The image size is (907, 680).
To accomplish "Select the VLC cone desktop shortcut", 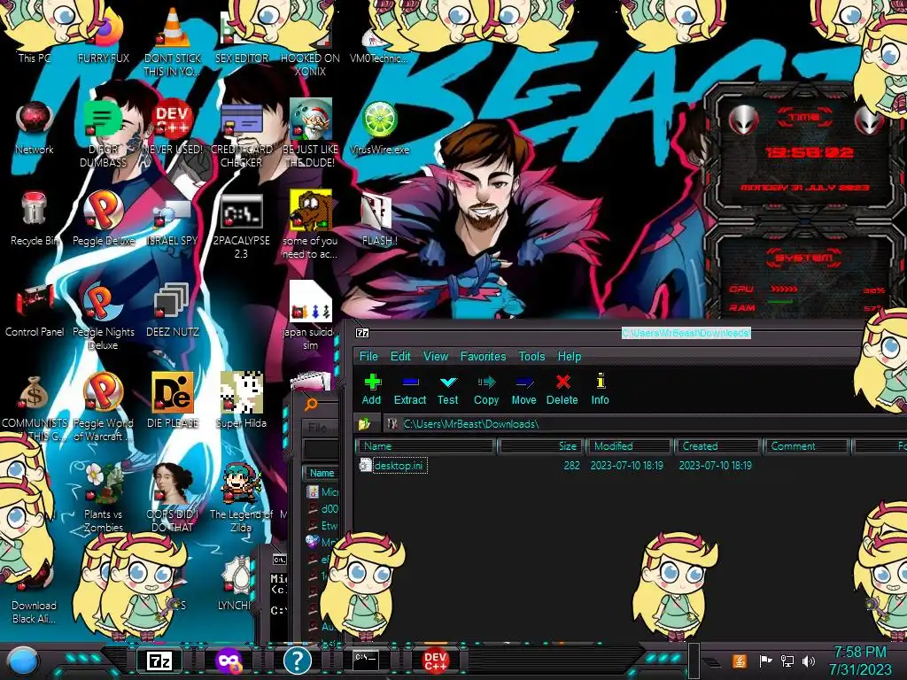I will click(173, 42).
